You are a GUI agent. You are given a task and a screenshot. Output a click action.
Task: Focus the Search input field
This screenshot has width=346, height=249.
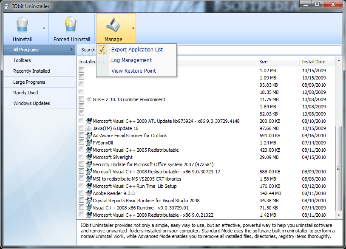point(258,50)
